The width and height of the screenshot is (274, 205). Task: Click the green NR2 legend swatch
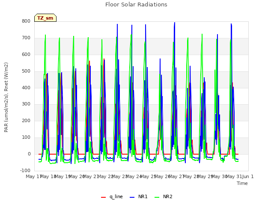[157, 197]
